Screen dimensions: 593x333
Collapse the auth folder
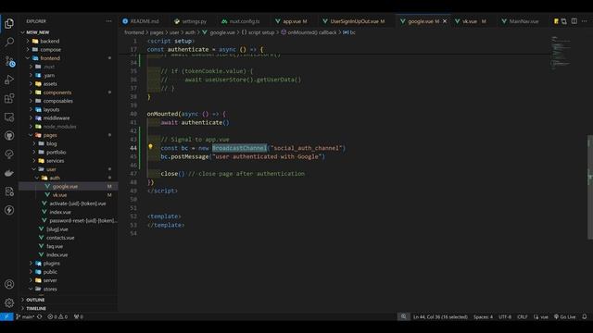55,178
